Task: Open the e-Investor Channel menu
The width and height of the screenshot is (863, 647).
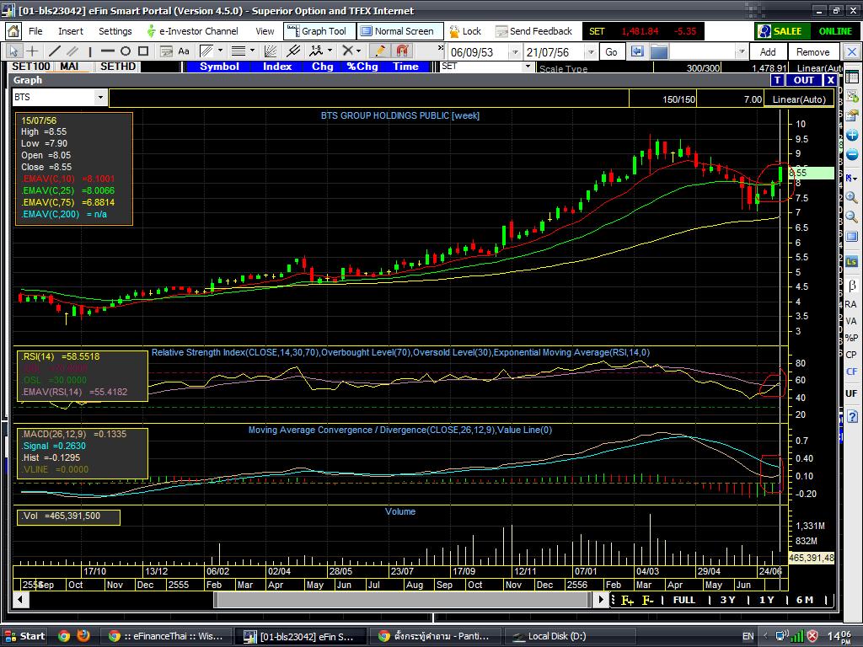Action: (193, 31)
